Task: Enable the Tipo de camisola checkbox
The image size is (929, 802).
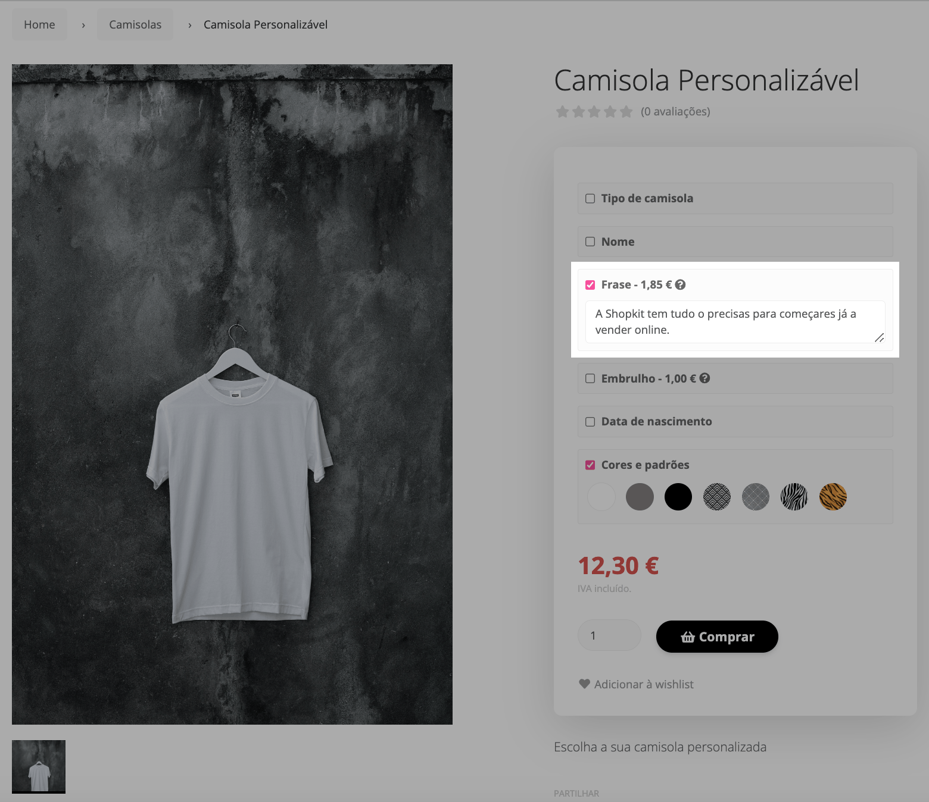Action: click(x=590, y=199)
